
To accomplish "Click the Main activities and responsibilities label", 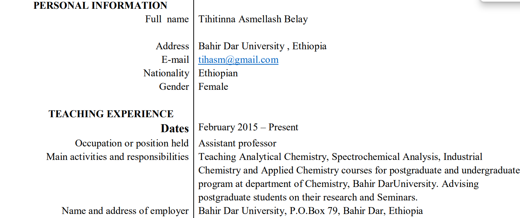I will [x=117, y=157].
